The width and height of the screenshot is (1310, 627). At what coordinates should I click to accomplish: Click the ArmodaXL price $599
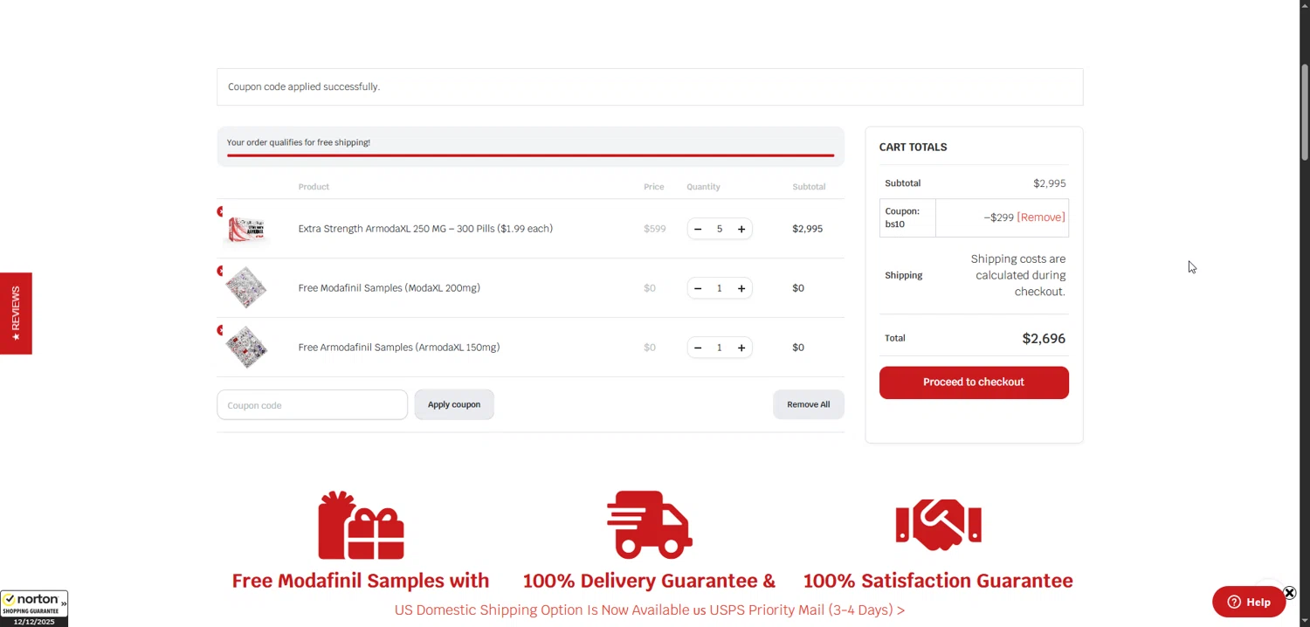(655, 229)
